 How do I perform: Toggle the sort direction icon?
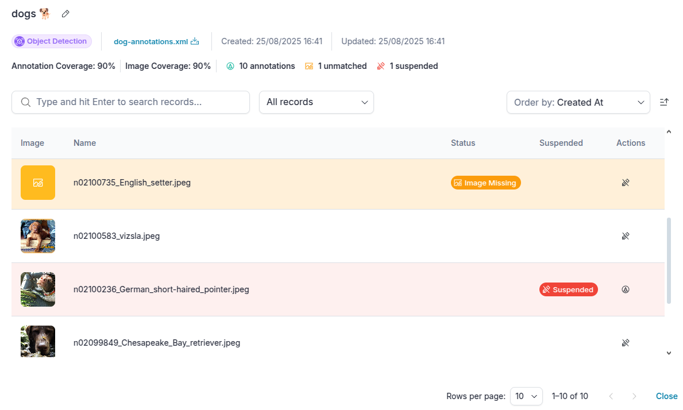point(664,102)
